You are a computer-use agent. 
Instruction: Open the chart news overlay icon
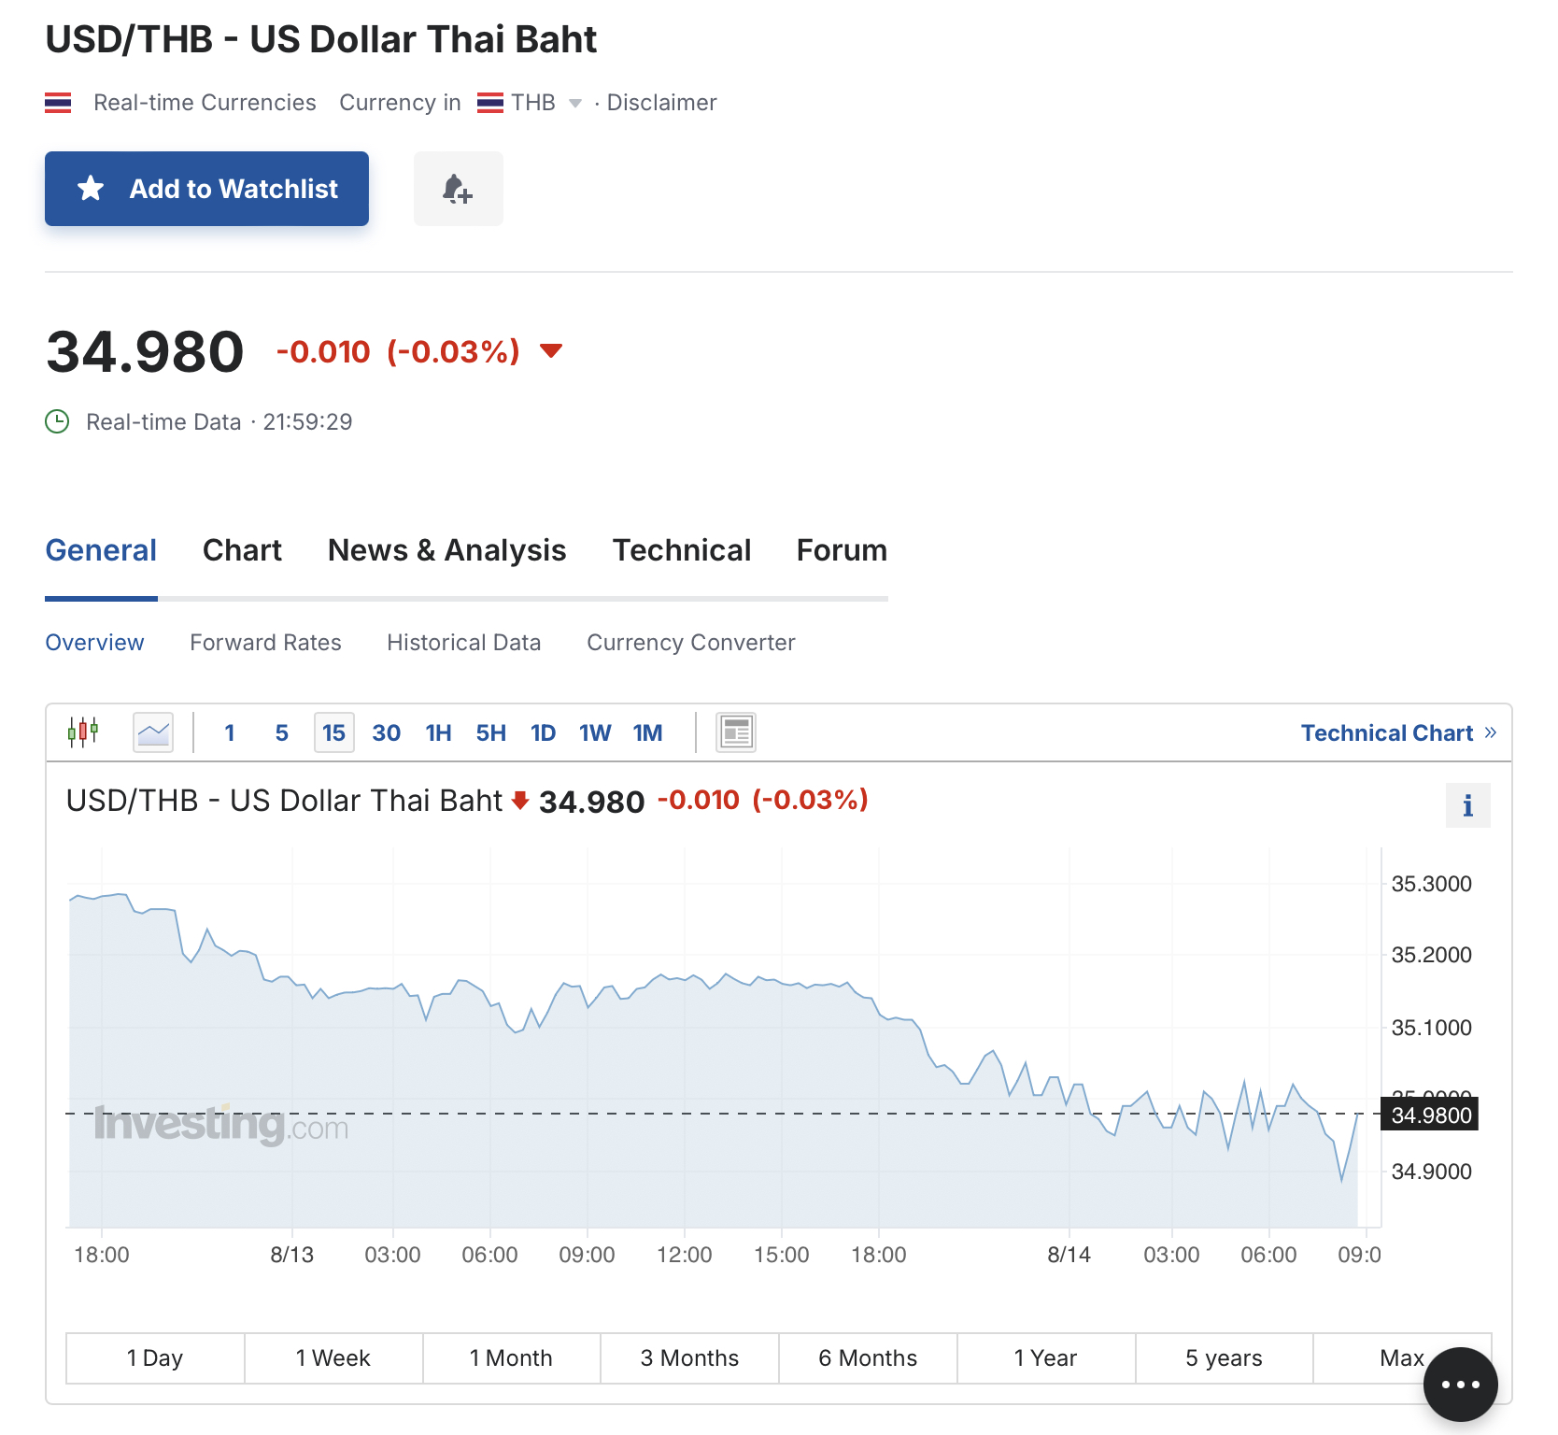(x=736, y=732)
